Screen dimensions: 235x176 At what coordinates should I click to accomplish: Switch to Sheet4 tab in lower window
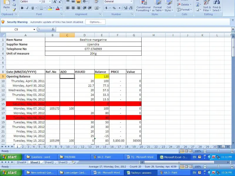(x=21, y=163)
